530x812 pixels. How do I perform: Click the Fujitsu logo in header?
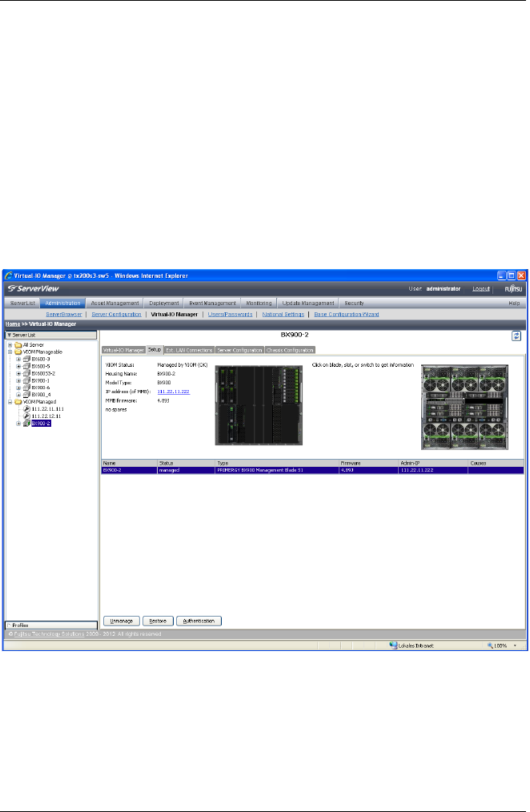coord(513,289)
